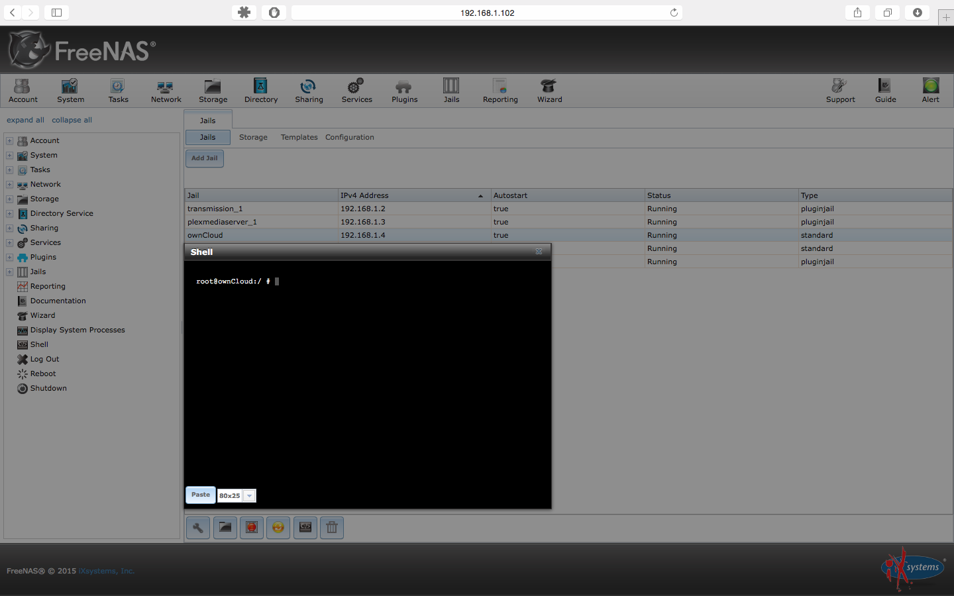Launch the Wizard from the top toolbar
Viewport: 954px width, 596px height.
click(x=549, y=91)
